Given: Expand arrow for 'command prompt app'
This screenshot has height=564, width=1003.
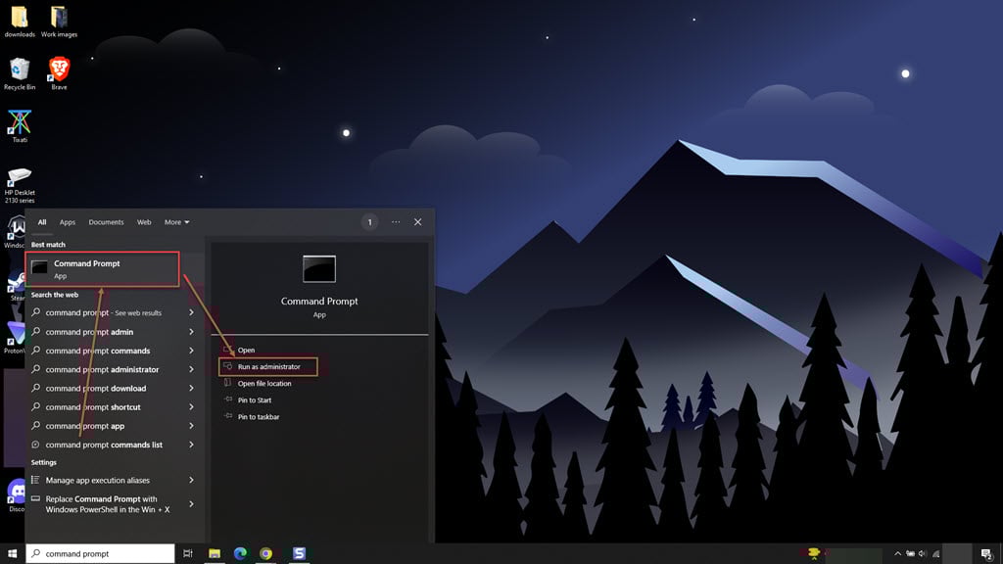Looking at the screenshot, I should point(191,426).
